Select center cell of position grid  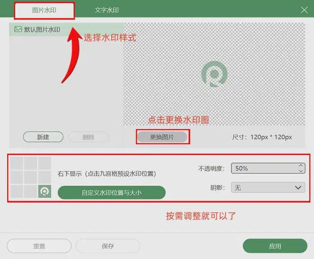tap(30, 178)
